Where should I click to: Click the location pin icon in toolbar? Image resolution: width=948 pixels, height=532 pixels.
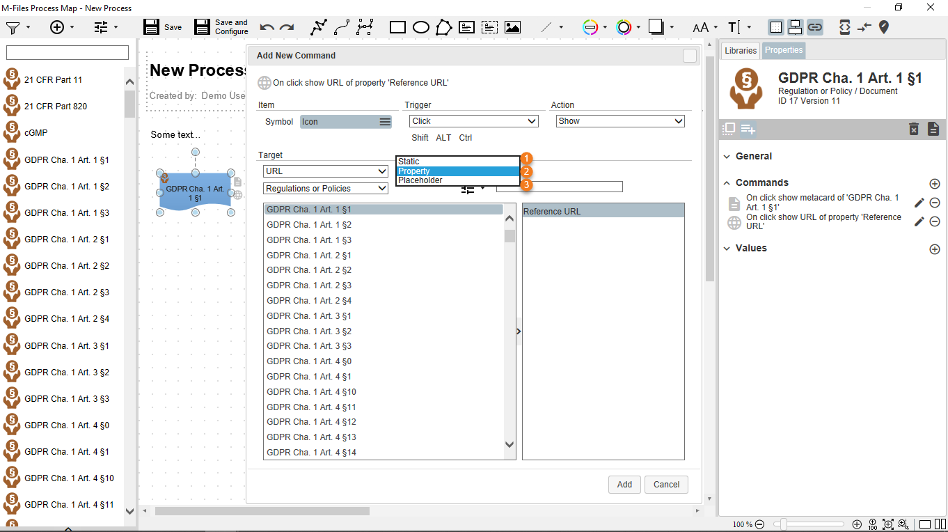click(x=884, y=27)
